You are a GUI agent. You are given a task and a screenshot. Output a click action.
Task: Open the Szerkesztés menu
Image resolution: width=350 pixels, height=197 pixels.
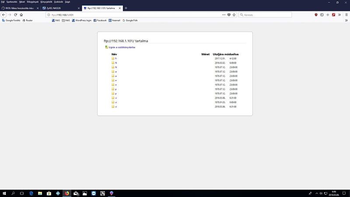coord(12,2)
